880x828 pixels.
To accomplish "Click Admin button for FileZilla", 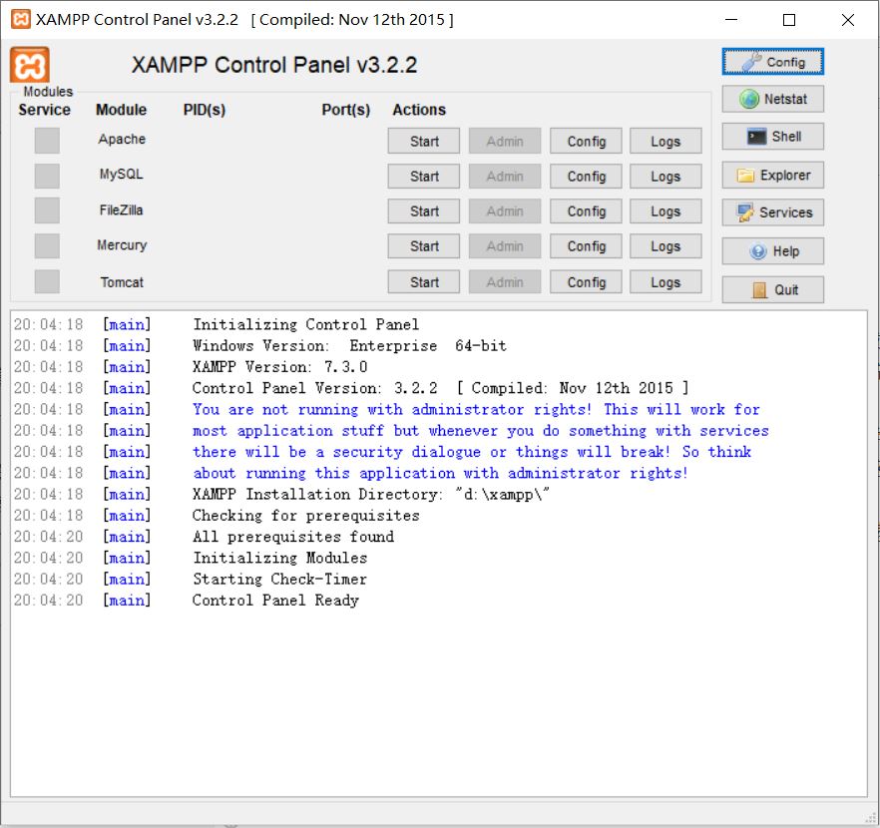I will (x=505, y=211).
